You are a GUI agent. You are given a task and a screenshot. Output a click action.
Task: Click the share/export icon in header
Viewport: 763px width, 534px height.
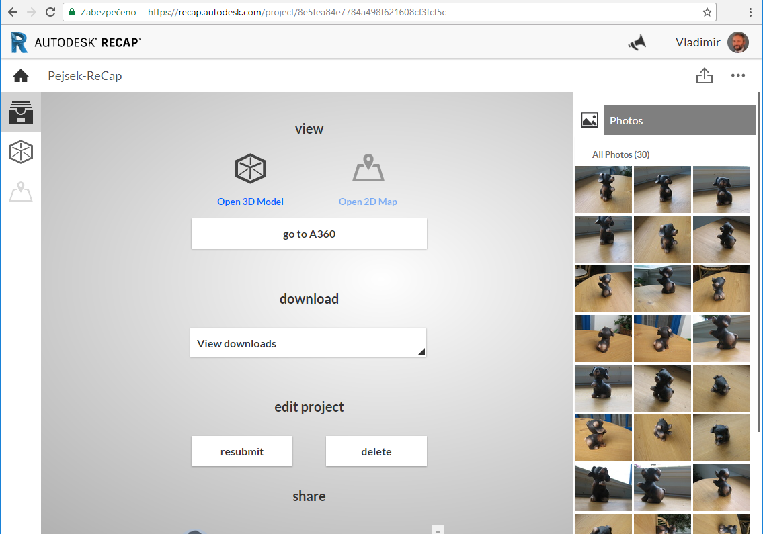tap(704, 75)
